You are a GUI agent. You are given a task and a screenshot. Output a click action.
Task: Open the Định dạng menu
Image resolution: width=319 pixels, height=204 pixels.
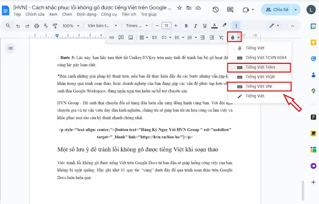pyautogui.click(x=87, y=14)
